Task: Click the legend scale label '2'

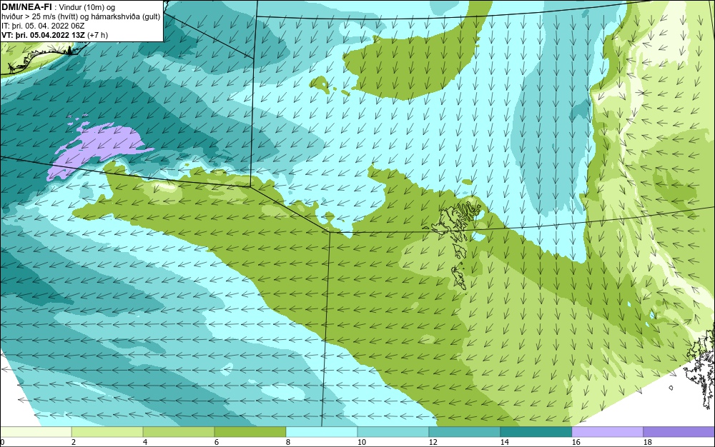Action: (74, 442)
